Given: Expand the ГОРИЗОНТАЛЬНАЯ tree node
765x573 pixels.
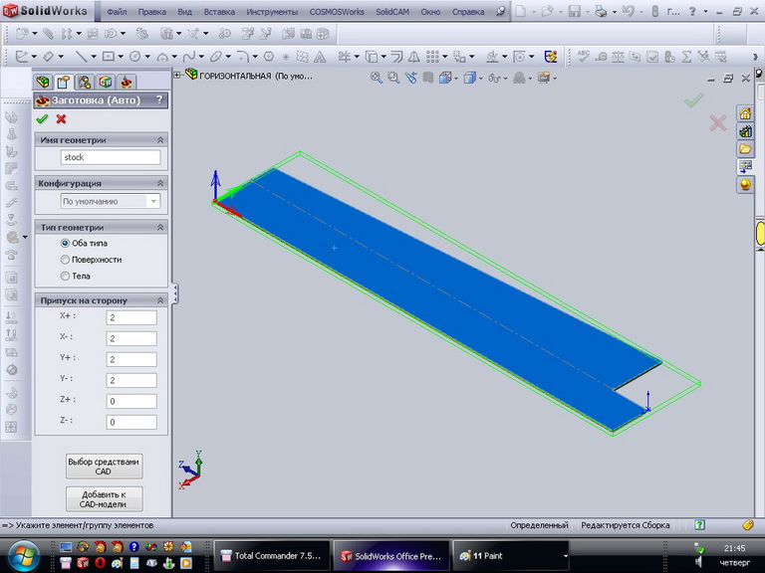Looking at the screenshot, I should [177, 75].
